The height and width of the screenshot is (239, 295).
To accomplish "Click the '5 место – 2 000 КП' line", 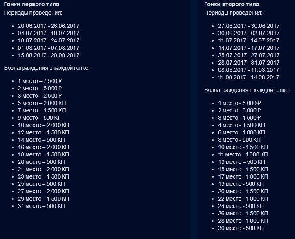I will click(x=42, y=103).
